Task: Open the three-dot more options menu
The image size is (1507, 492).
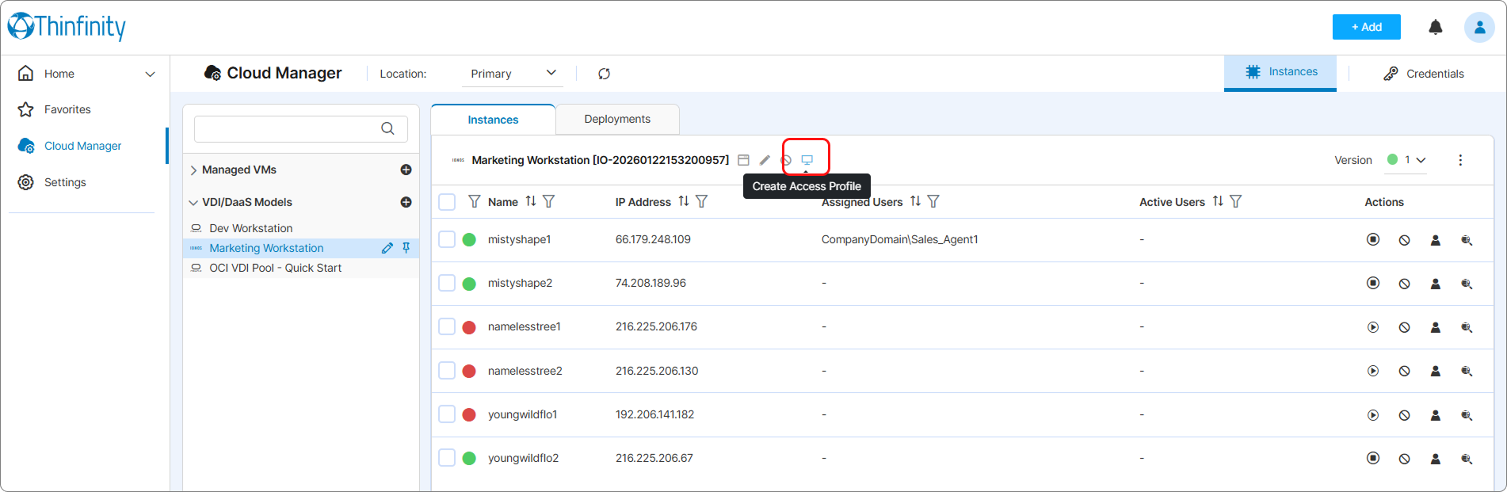Action: tap(1460, 160)
